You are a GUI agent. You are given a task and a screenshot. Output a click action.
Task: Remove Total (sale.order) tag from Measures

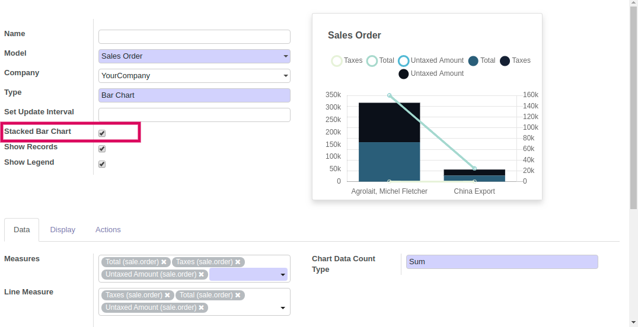(164, 262)
